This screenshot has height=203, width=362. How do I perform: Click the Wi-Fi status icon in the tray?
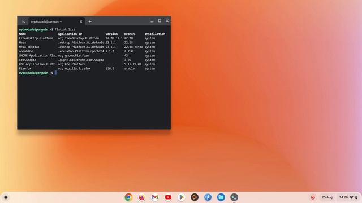point(351,197)
